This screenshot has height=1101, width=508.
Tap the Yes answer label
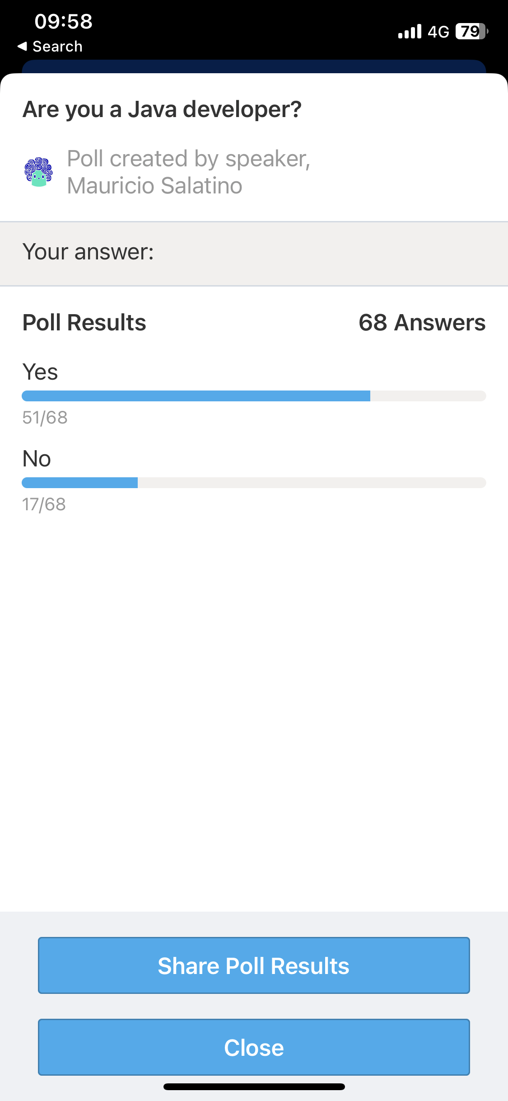pos(40,372)
